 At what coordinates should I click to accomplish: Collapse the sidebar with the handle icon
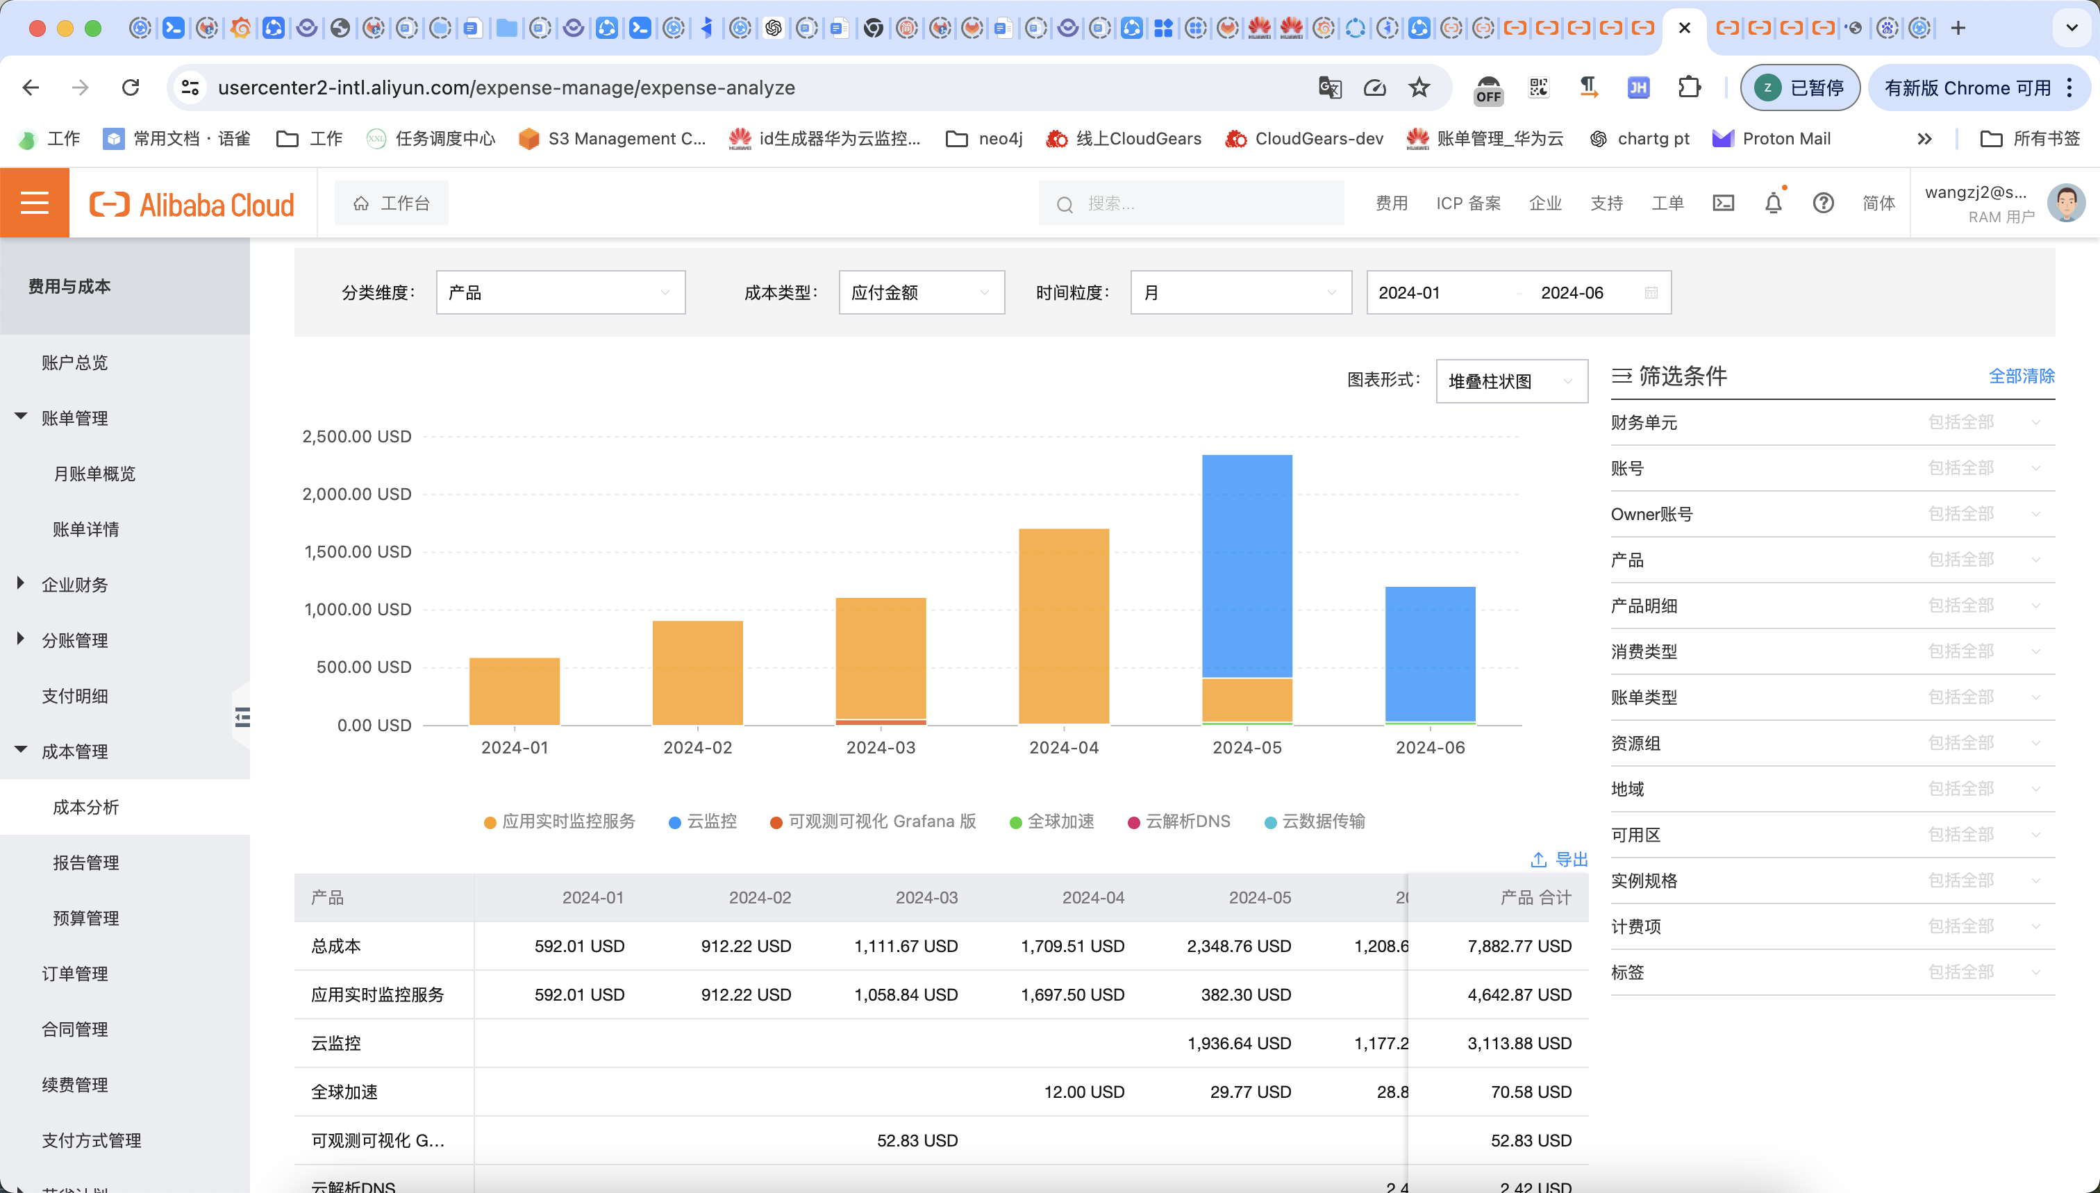[242, 717]
